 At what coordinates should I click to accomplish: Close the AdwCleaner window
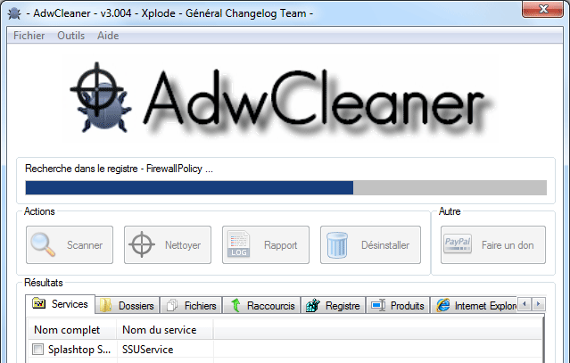coord(542,9)
